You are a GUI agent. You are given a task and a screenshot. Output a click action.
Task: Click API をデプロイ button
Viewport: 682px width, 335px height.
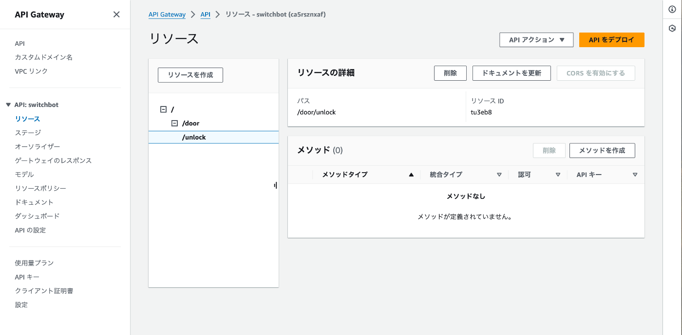tap(612, 40)
